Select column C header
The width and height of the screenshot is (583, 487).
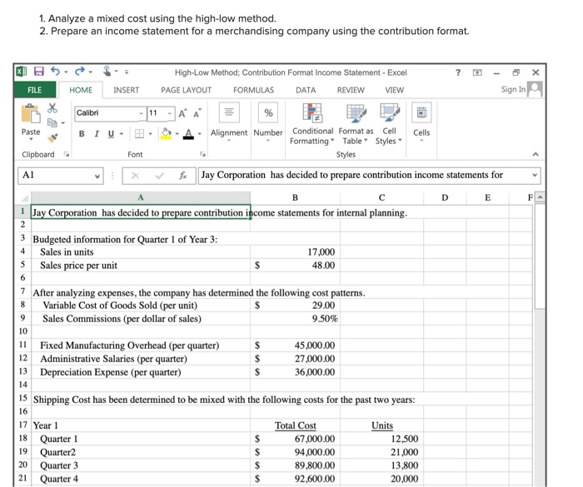click(x=381, y=197)
